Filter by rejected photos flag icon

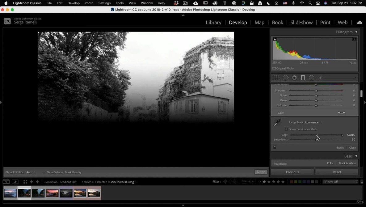235,182
